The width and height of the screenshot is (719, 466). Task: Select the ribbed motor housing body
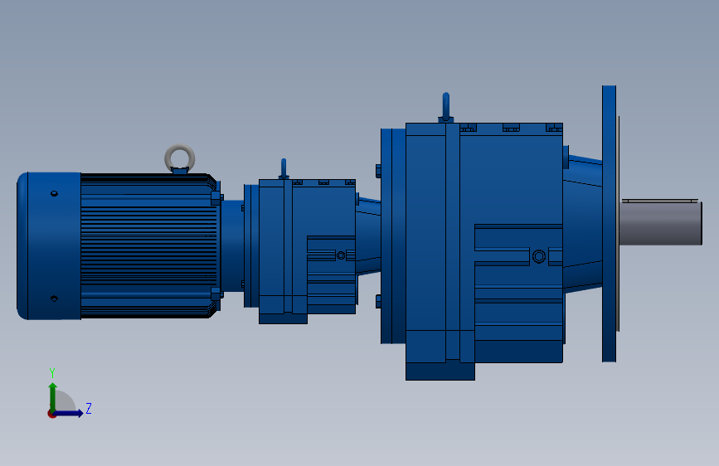tap(149, 245)
